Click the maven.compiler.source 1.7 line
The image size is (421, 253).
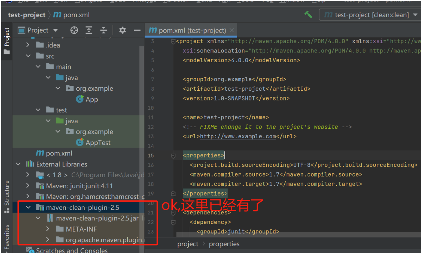276,174
